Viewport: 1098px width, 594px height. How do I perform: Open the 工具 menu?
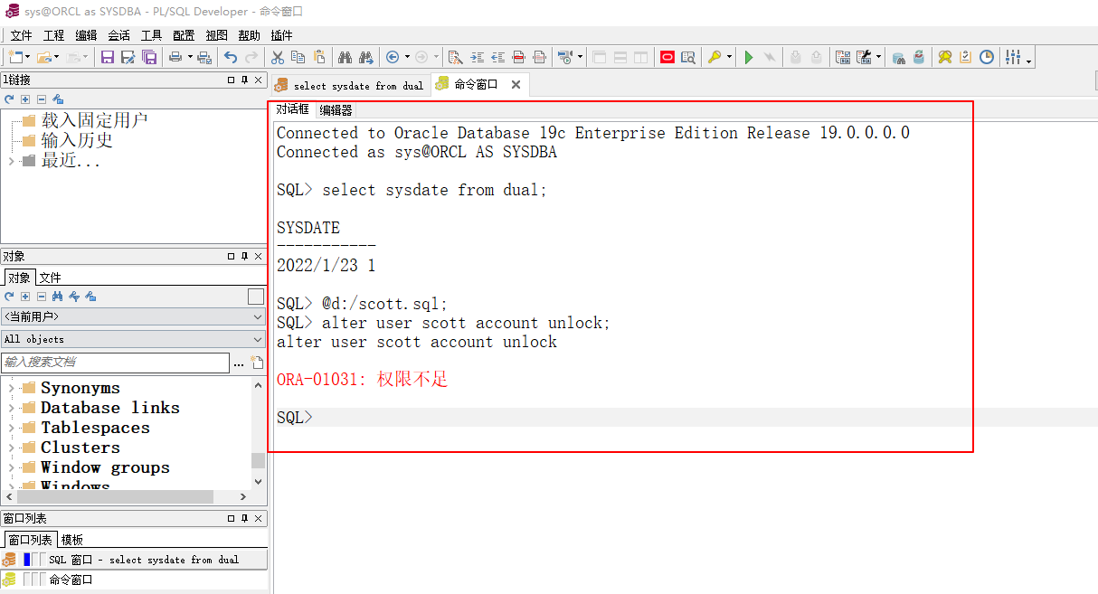tap(150, 35)
